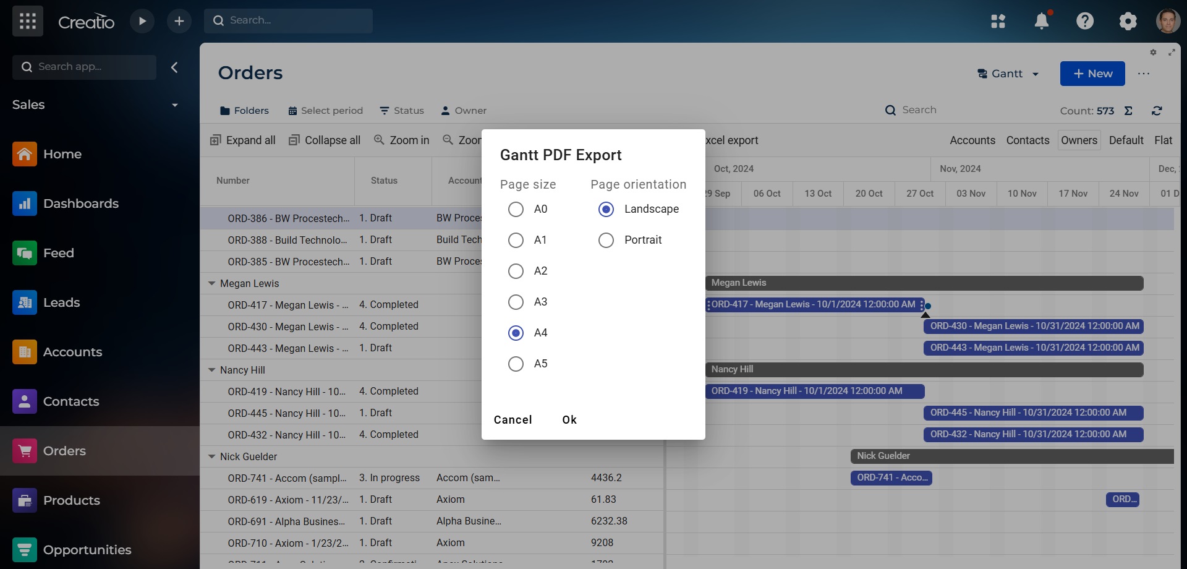This screenshot has height=569, width=1187.
Task: Open Dashboards from the sidebar
Action: (x=81, y=203)
